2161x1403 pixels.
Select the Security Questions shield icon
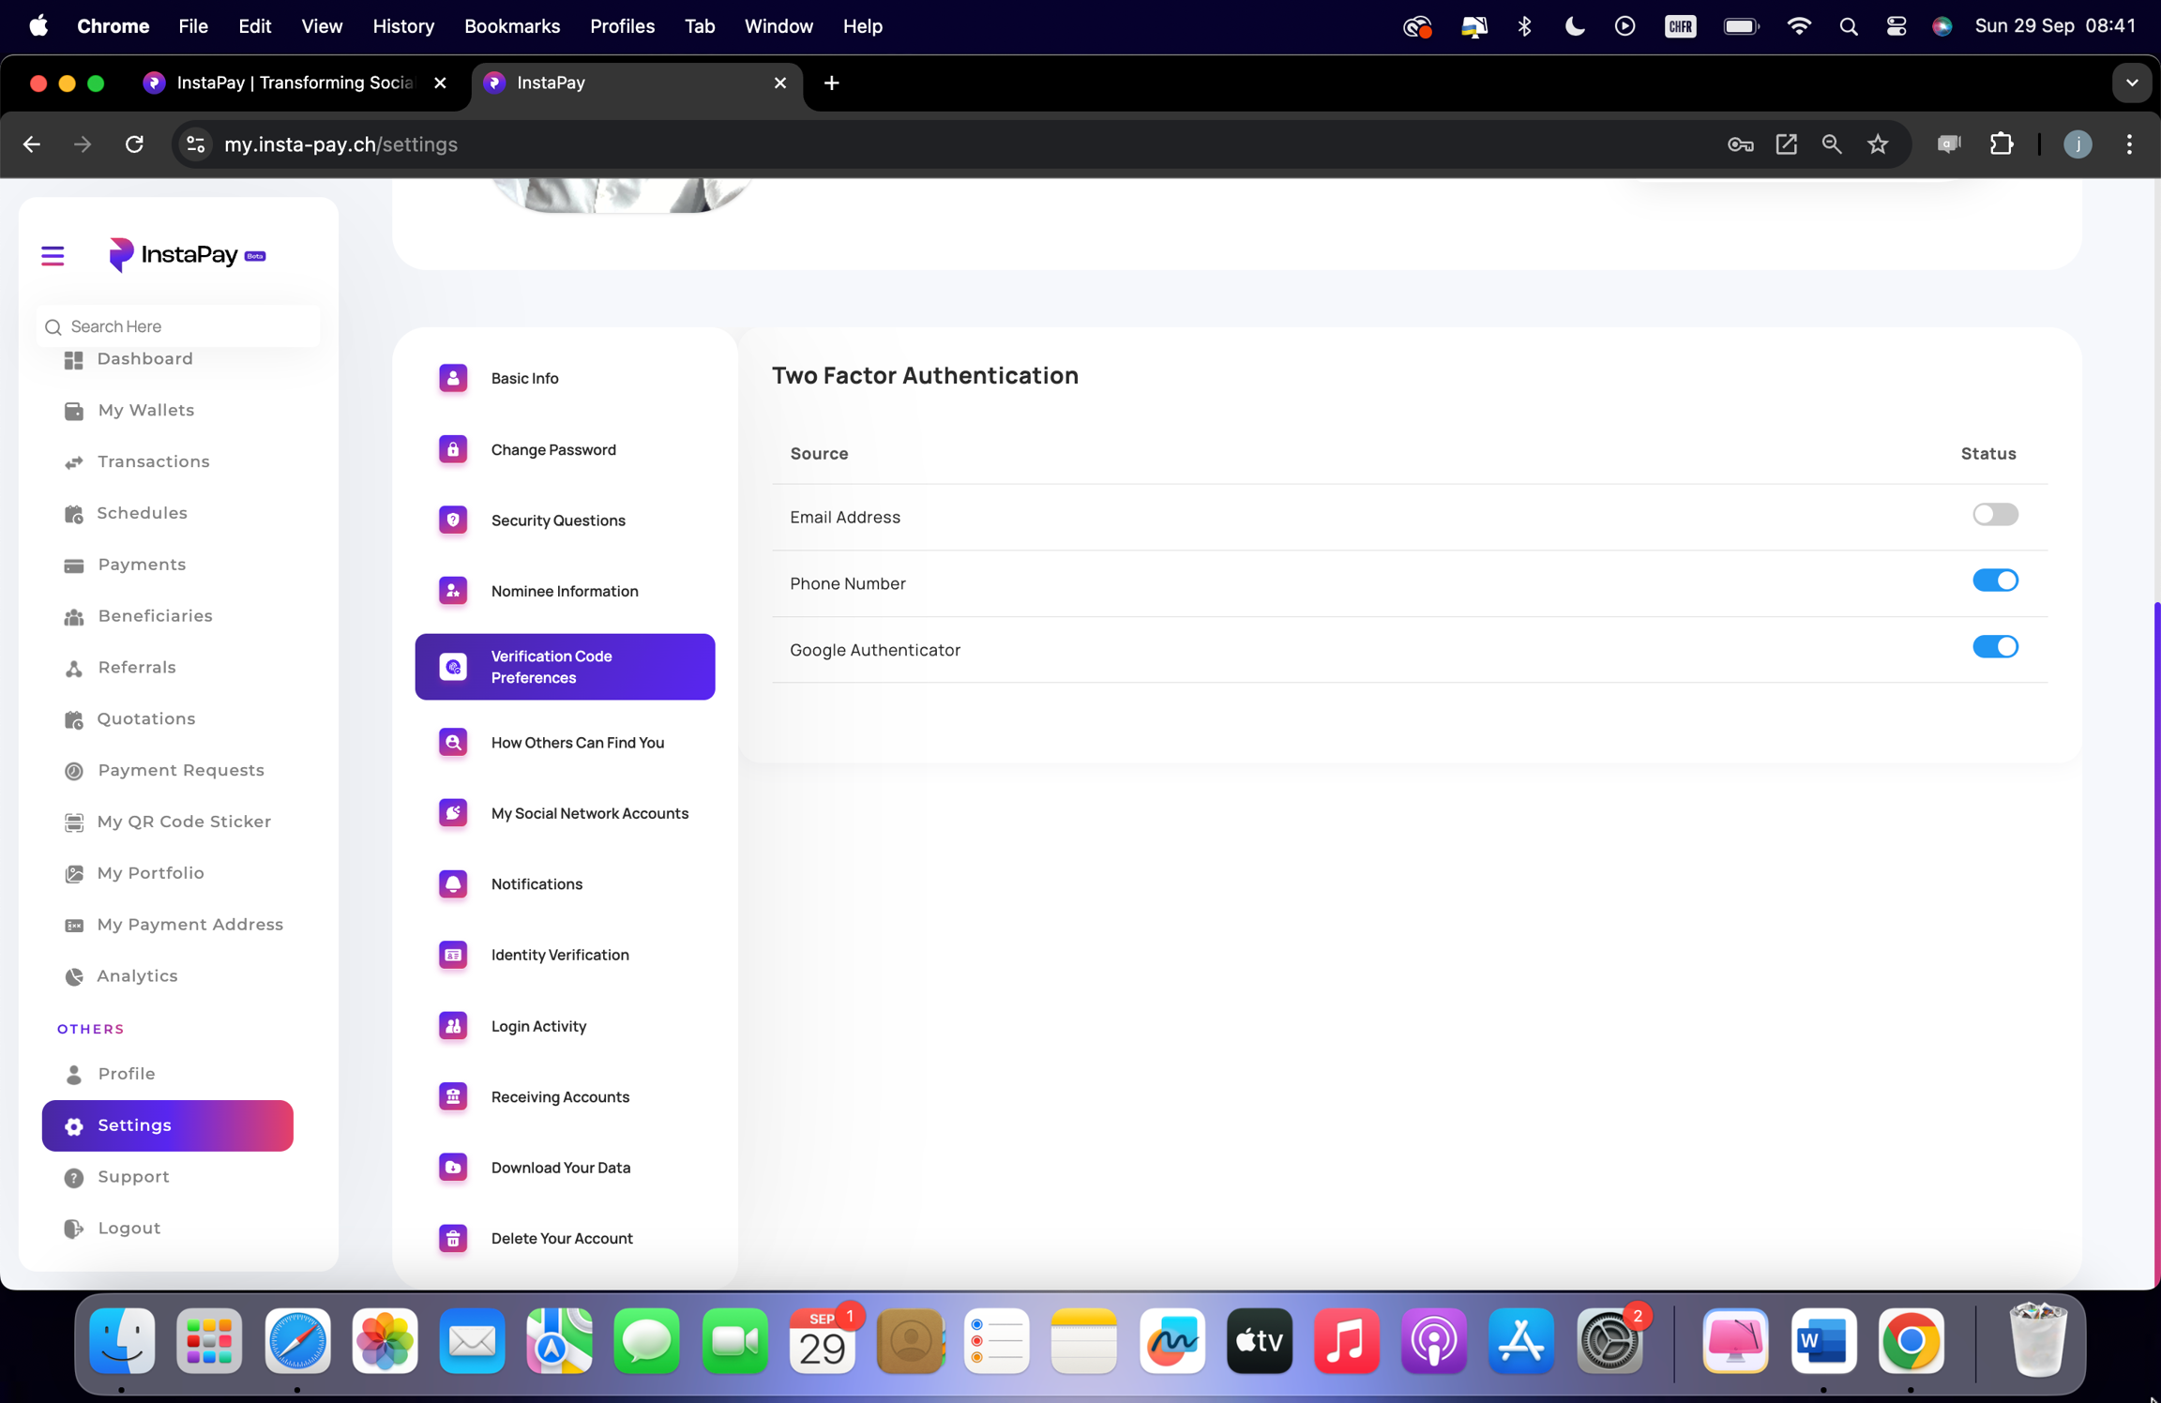pyautogui.click(x=453, y=520)
